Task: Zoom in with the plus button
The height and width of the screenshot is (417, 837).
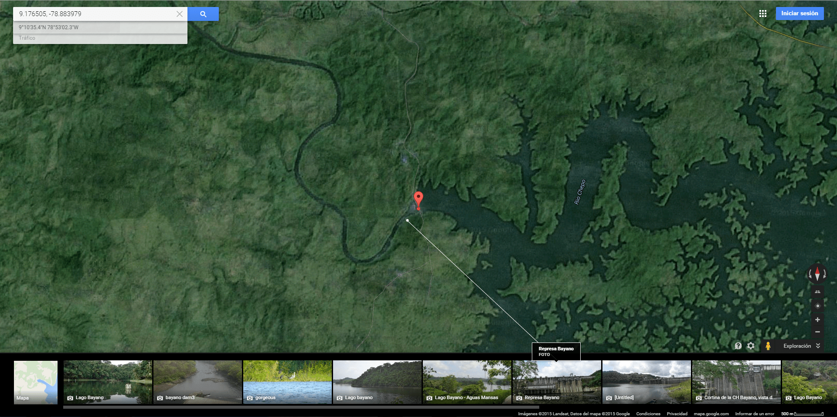Action: coord(817,320)
